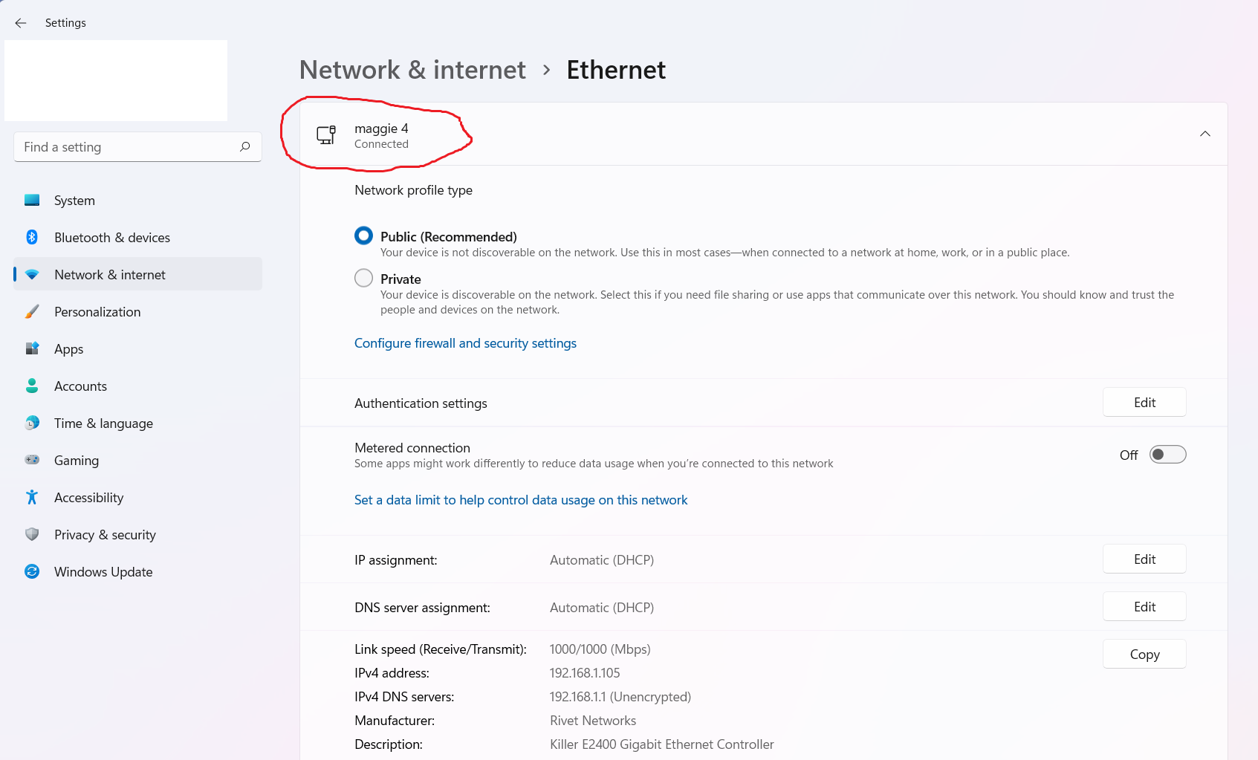Click the Accounts person icon

click(x=32, y=386)
